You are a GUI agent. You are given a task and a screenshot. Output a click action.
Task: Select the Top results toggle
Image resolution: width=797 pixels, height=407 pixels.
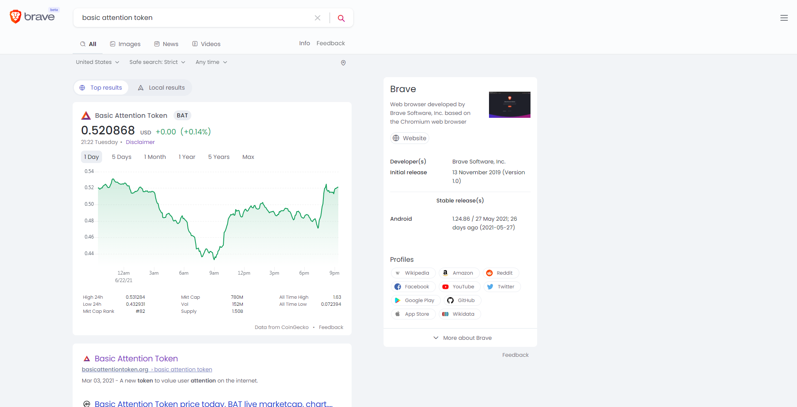tap(101, 88)
